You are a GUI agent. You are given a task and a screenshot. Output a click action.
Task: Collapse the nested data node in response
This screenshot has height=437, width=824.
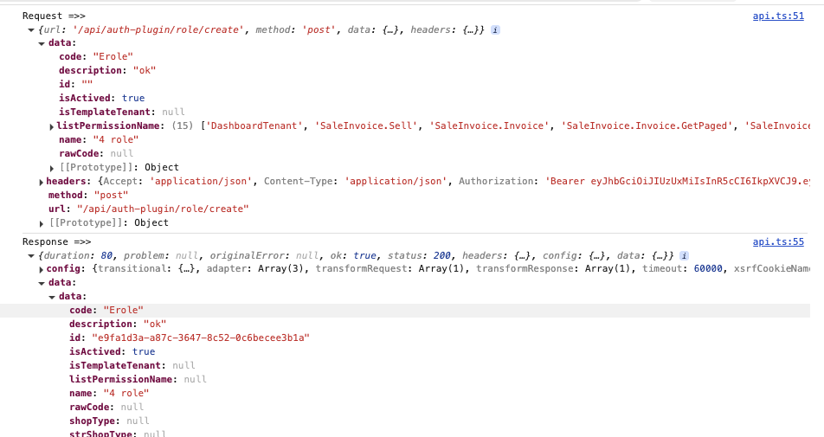coord(52,297)
